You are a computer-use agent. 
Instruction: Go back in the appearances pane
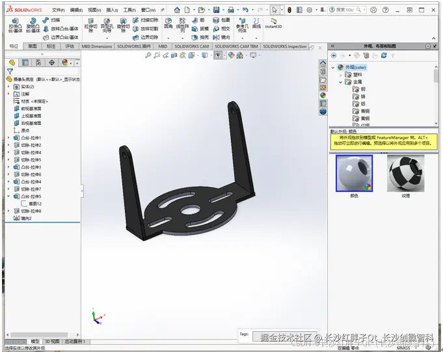[x=334, y=56]
